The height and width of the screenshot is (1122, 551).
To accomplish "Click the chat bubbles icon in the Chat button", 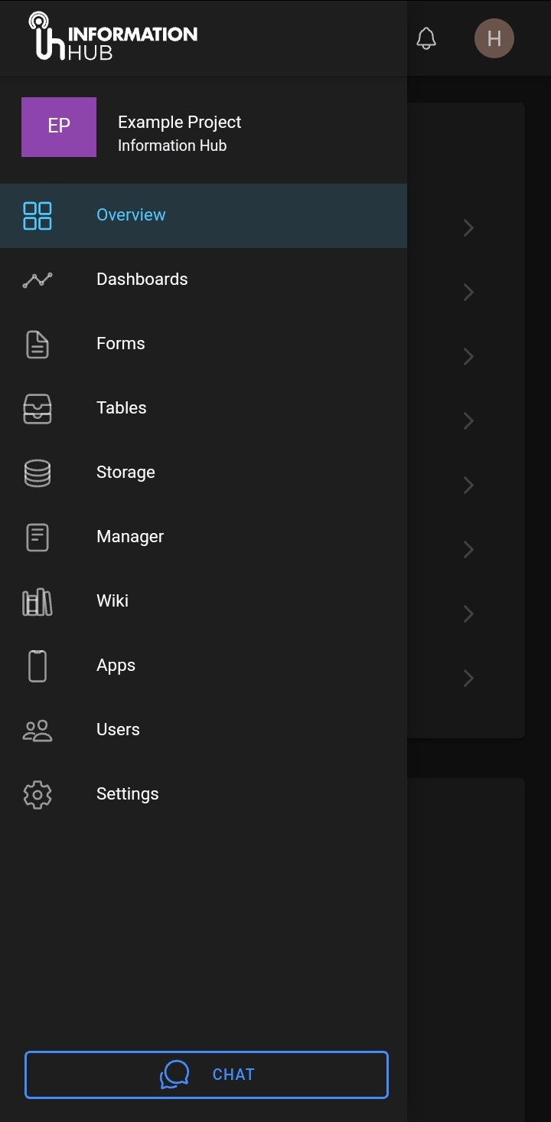I will click(174, 1075).
